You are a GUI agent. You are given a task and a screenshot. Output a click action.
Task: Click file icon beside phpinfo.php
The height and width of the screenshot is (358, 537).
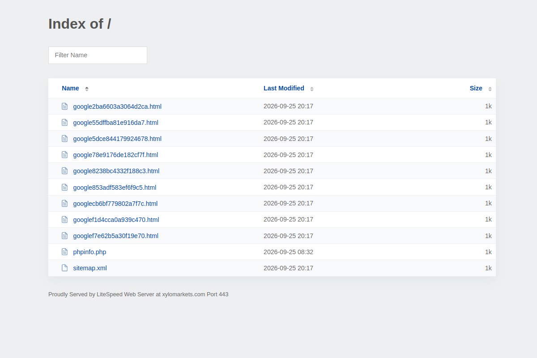pyautogui.click(x=64, y=252)
